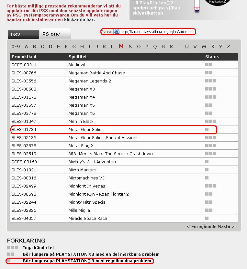Viewport: 247px width, 269px height.
Task: Select letter Z in alphabet index
Action: tap(229, 47)
